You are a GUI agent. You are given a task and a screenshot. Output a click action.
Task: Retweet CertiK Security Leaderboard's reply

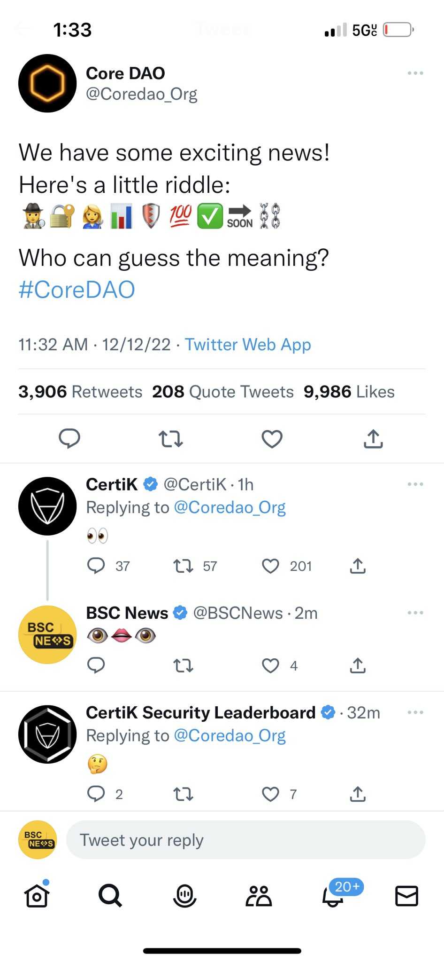click(x=183, y=794)
